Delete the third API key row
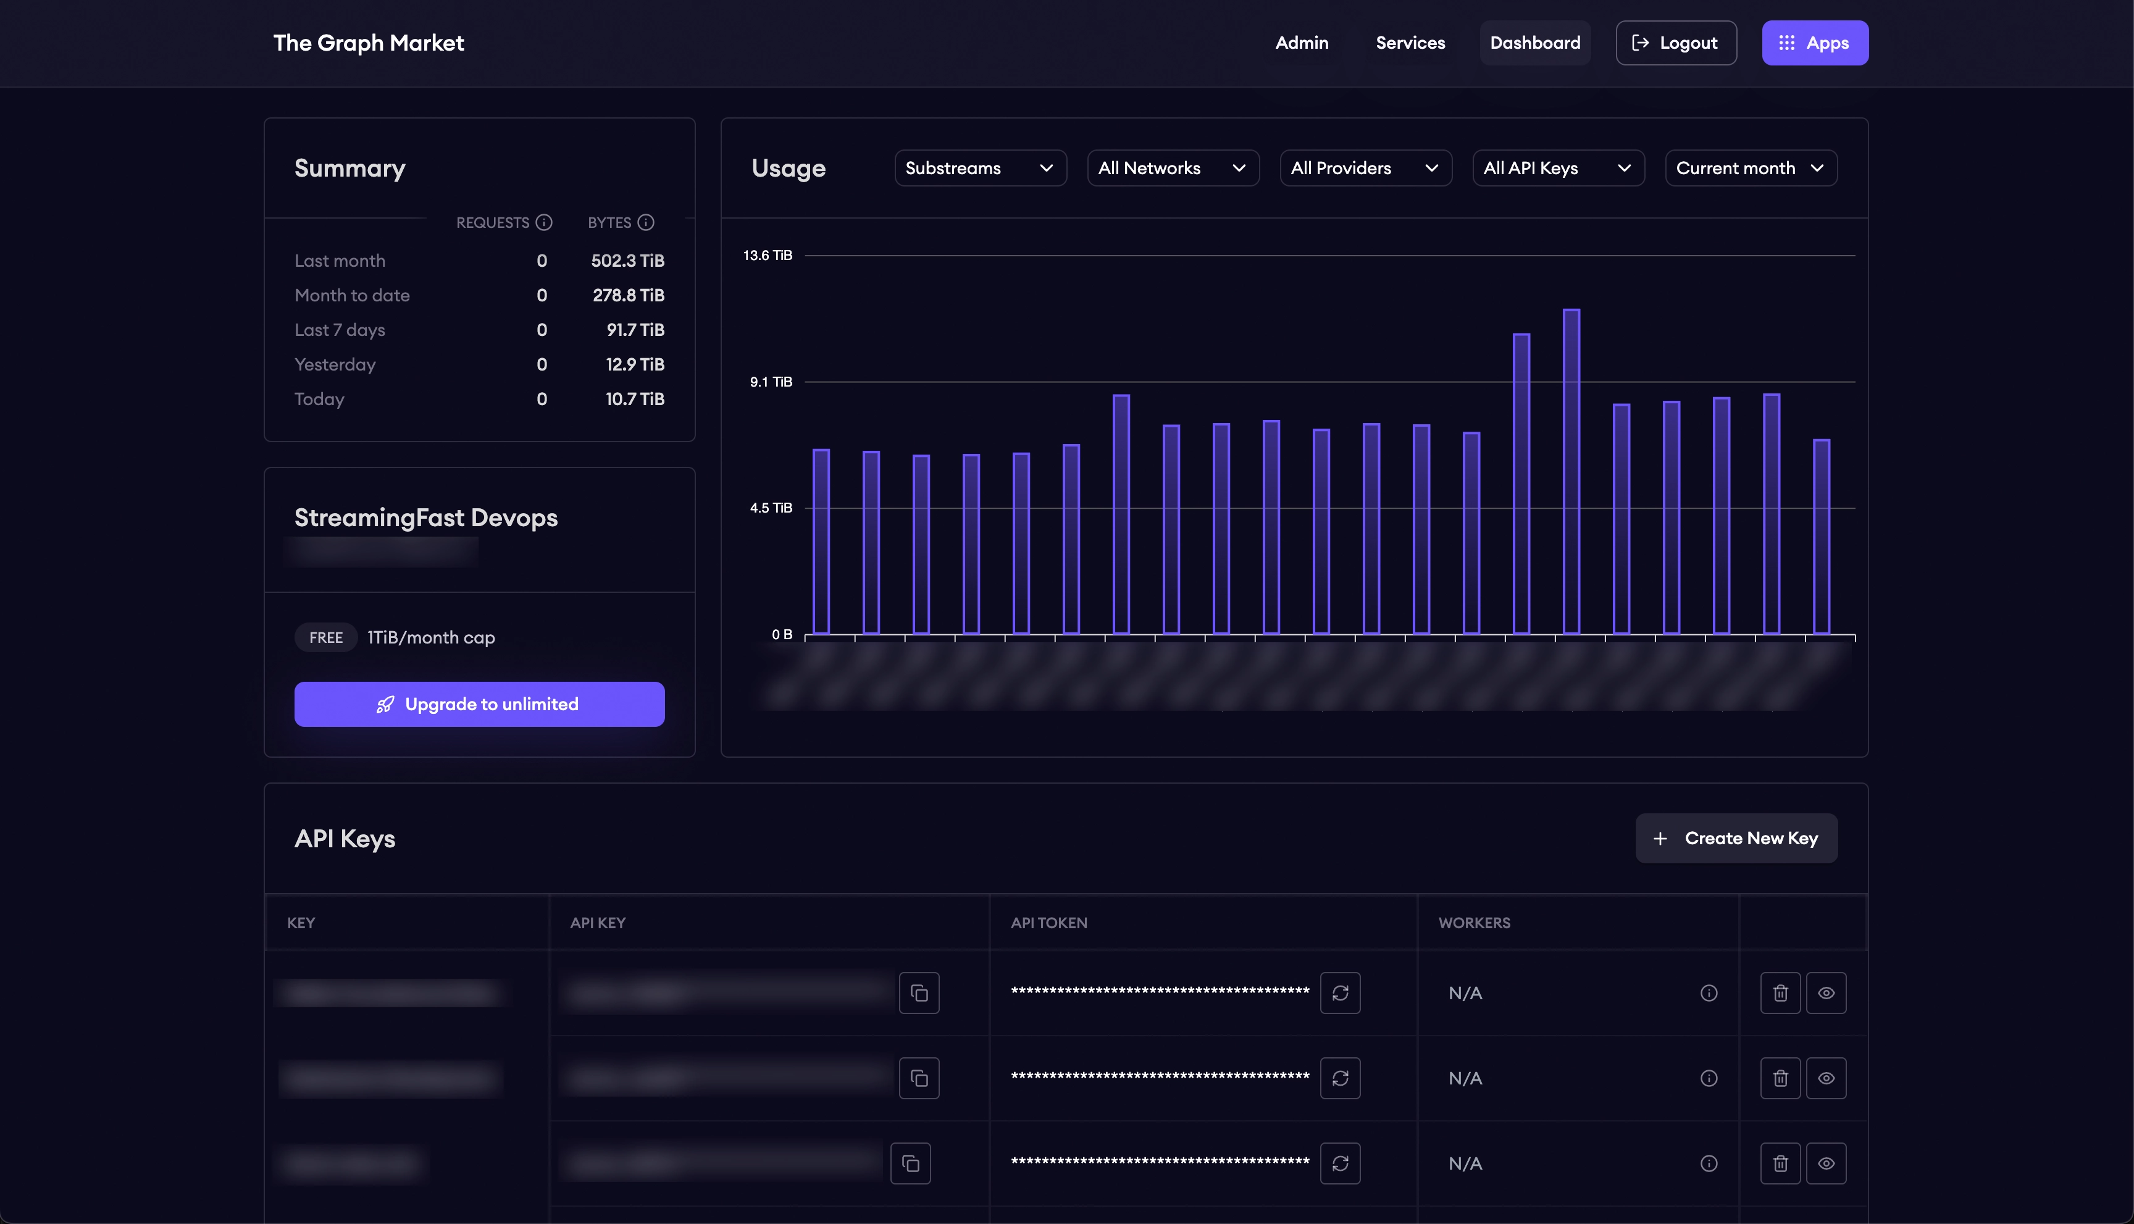Screen dimensions: 2134x1224 1780,1163
